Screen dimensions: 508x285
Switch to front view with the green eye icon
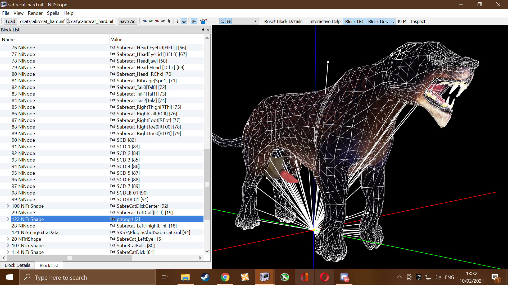151,21
